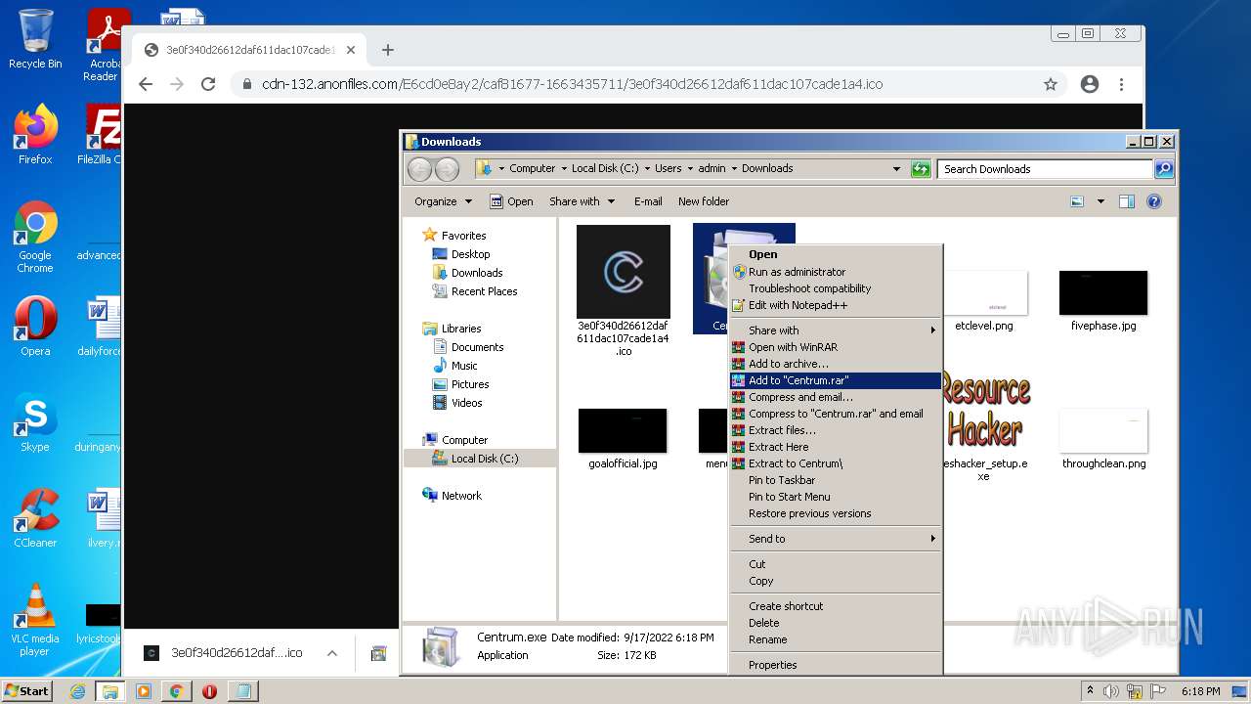Open address bar history dropdown
Screen dimensions: 1251x704
click(x=896, y=169)
